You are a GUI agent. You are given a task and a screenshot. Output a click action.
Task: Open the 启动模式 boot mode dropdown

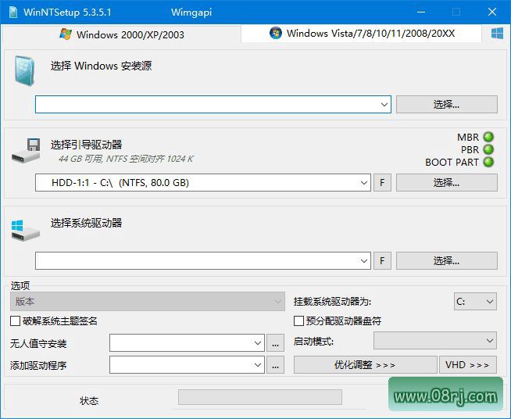click(x=435, y=341)
